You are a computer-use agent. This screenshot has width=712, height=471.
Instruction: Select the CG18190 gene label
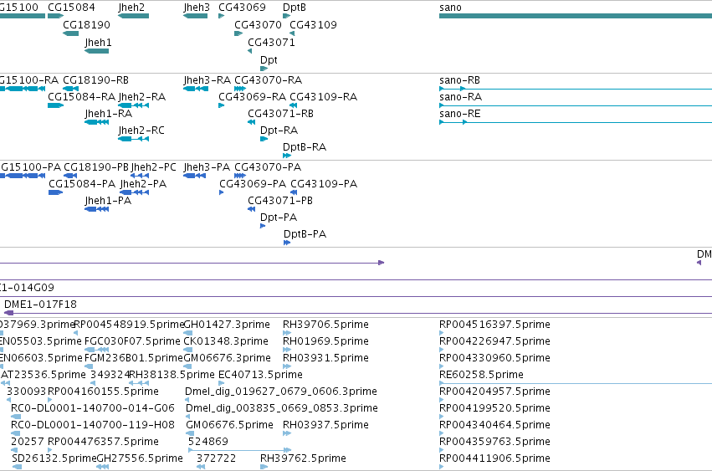pos(86,24)
